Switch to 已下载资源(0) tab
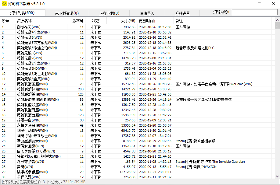 67,13
